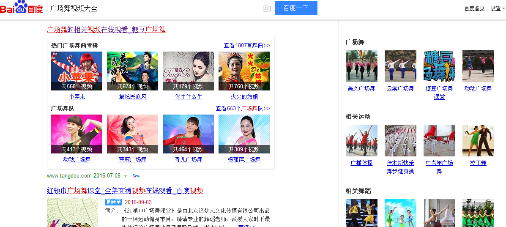Open 糖豆广场舞课堂 logo thumbnail
The image size is (506, 227).
pyautogui.click(x=440, y=66)
